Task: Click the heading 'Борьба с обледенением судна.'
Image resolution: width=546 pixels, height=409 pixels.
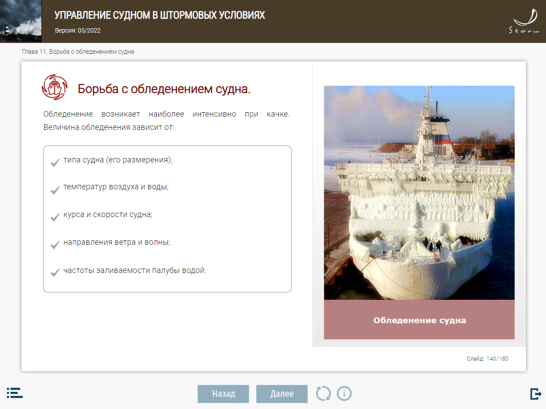Action: (164, 88)
